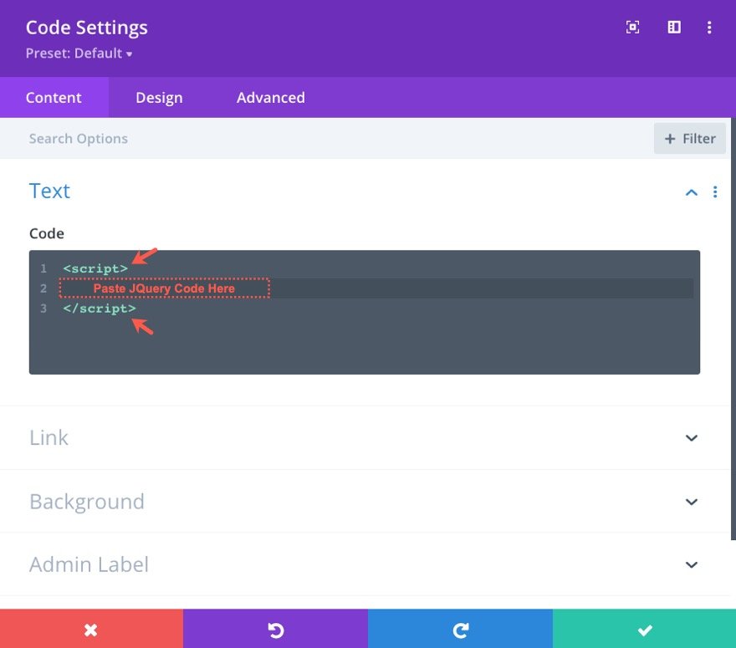Click the blue redo arrow button

pyautogui.click(x=460, y=630)
